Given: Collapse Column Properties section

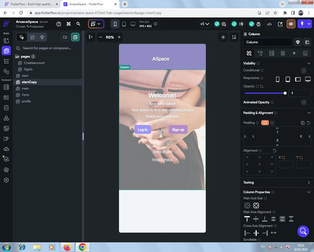Looking at the screenshot, I should tap(309, 192).
